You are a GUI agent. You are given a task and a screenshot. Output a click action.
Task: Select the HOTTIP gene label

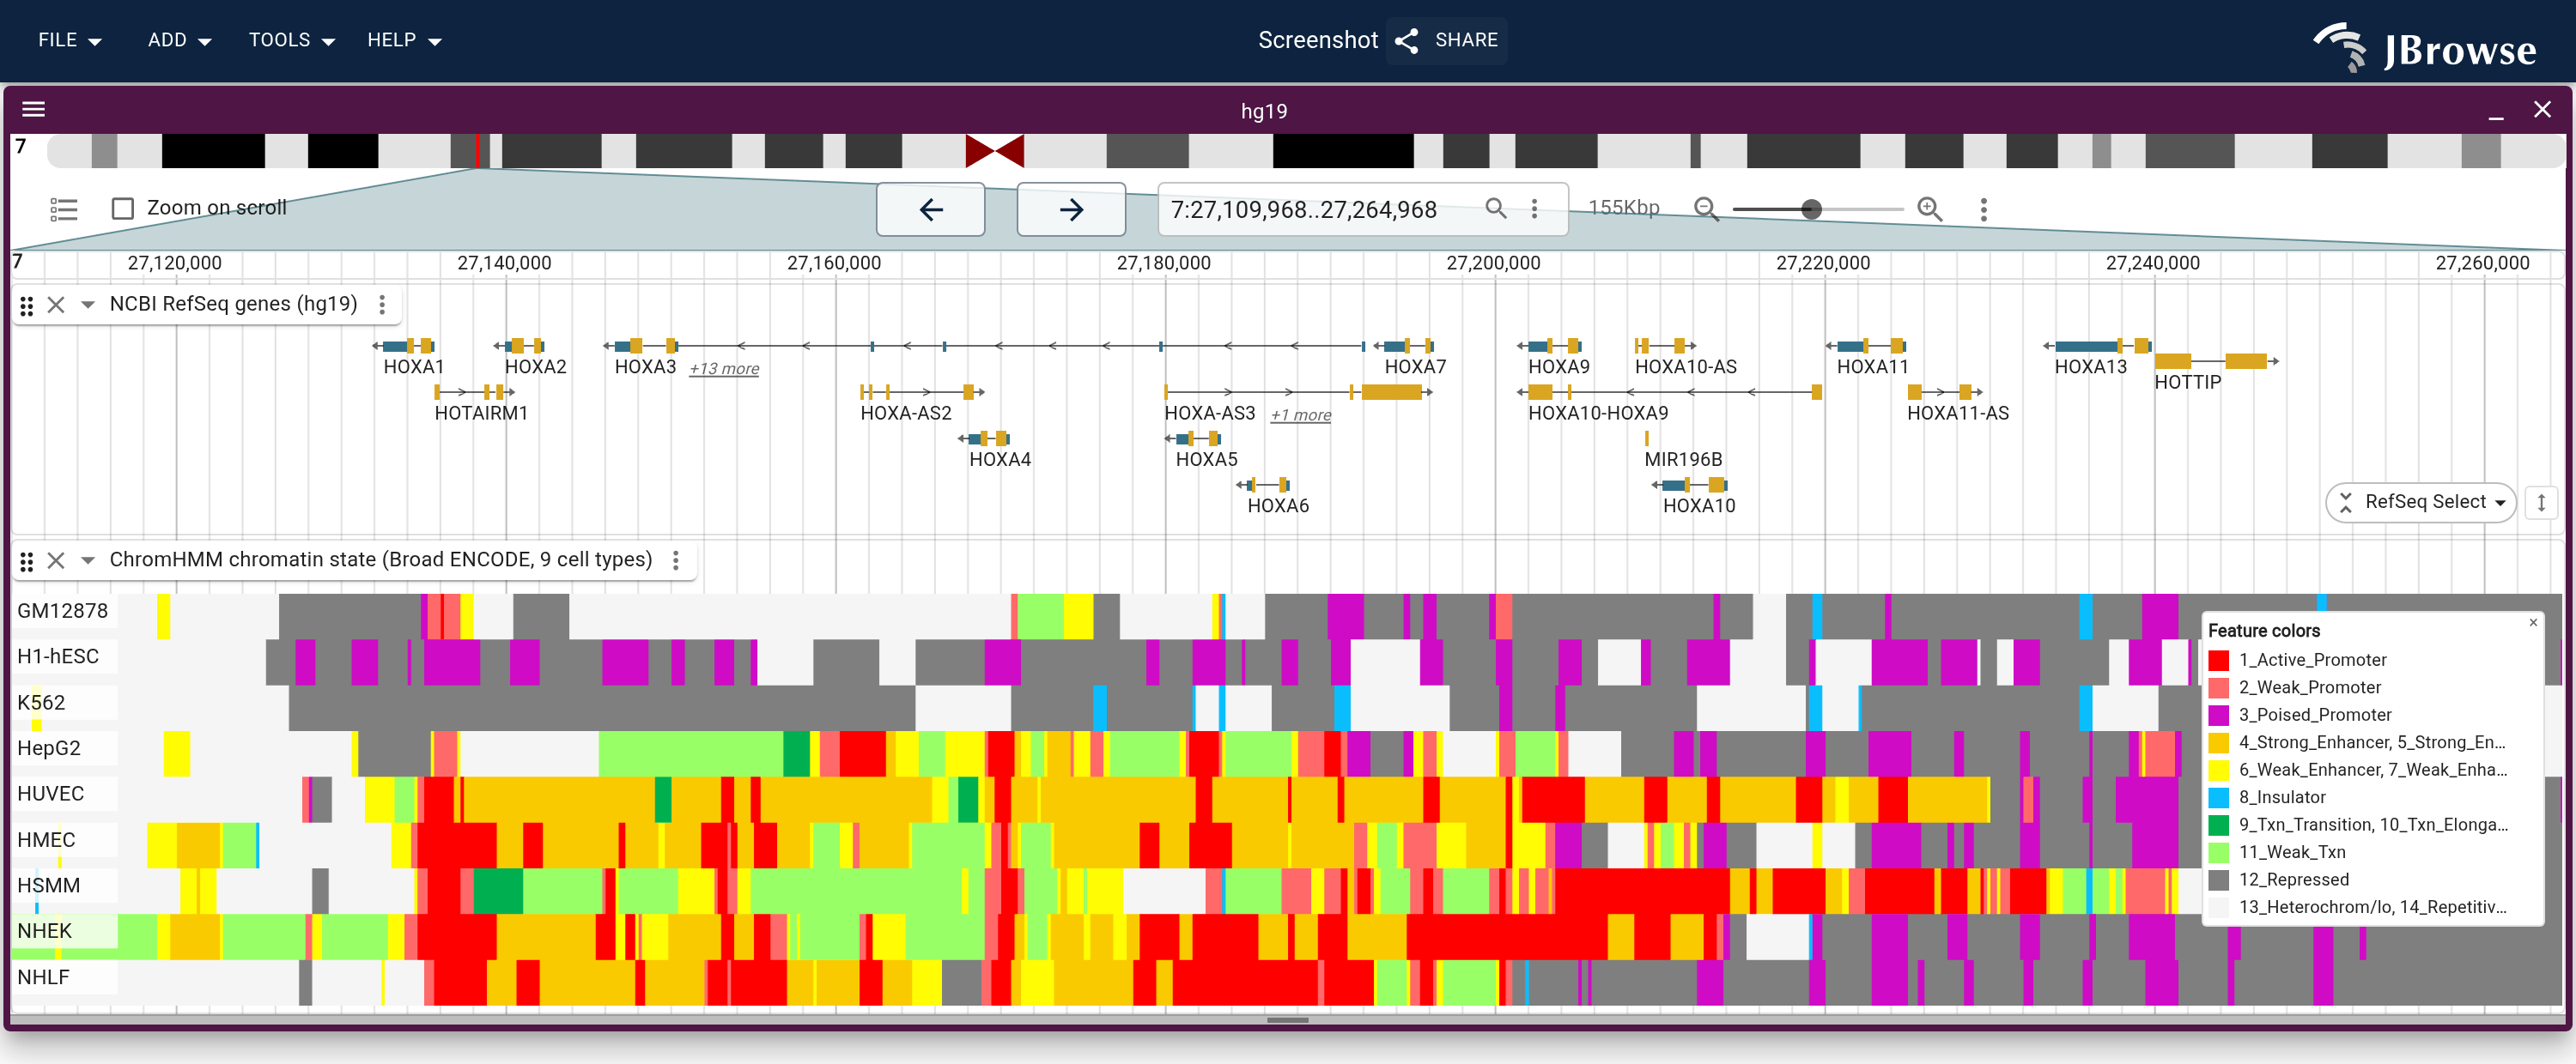pos(2187,382)
